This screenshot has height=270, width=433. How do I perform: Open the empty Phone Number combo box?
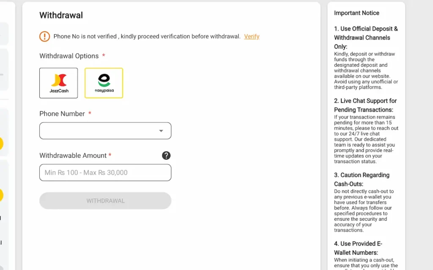105,131
